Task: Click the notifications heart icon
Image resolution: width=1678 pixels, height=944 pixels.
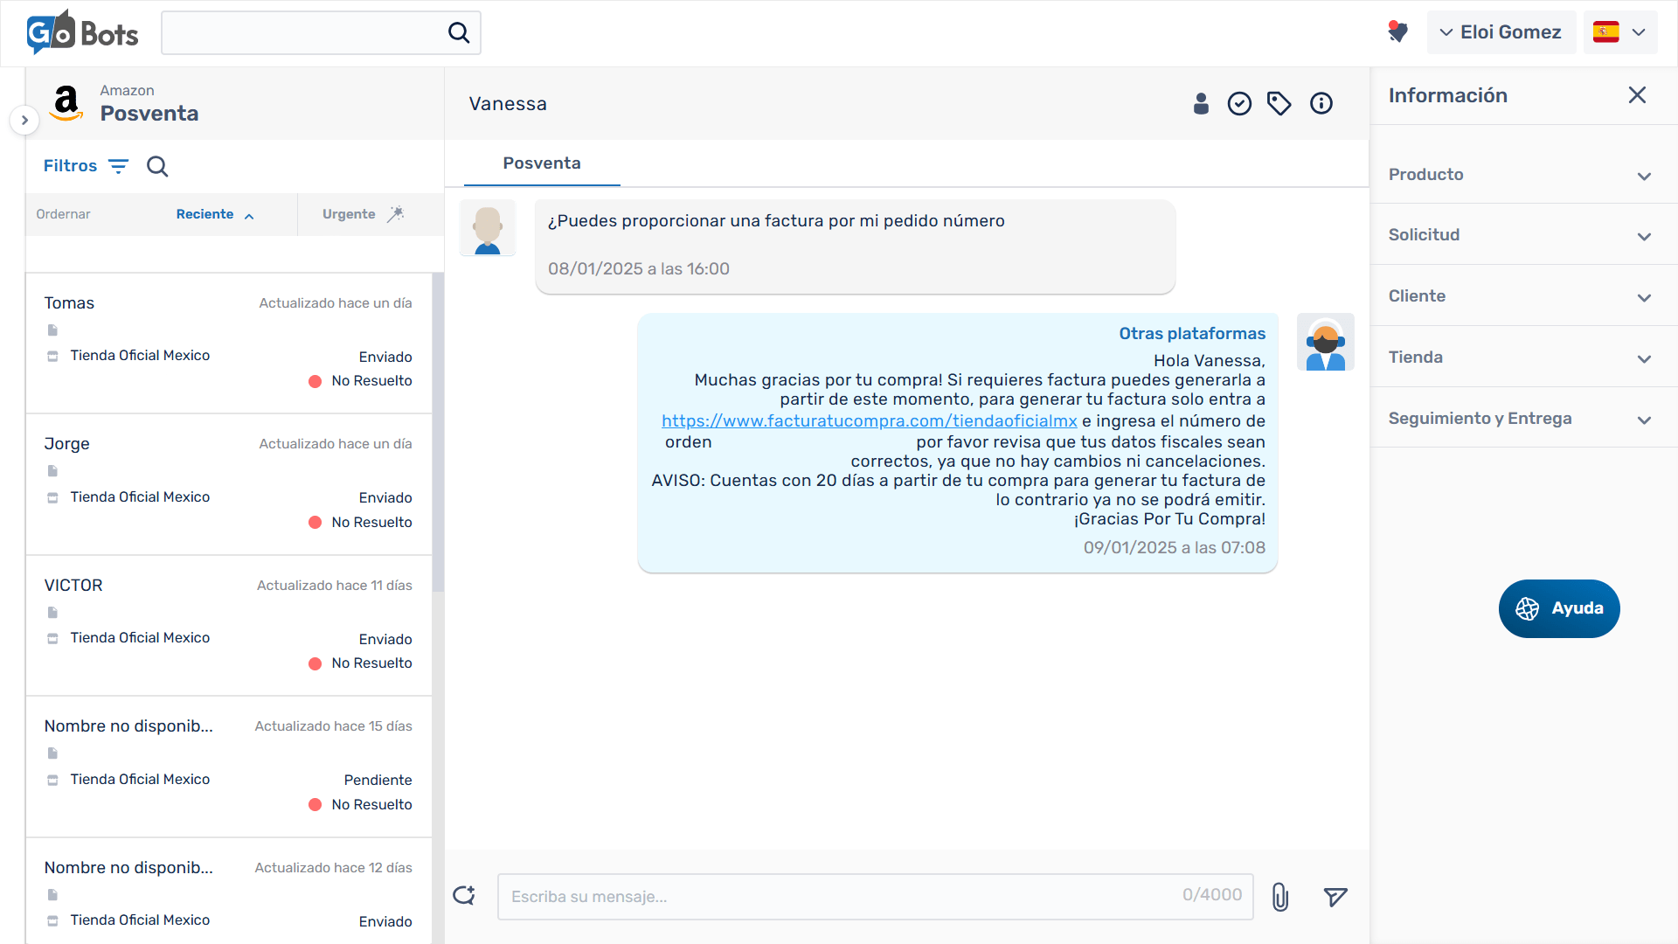Action: (x=1397, y=32)
